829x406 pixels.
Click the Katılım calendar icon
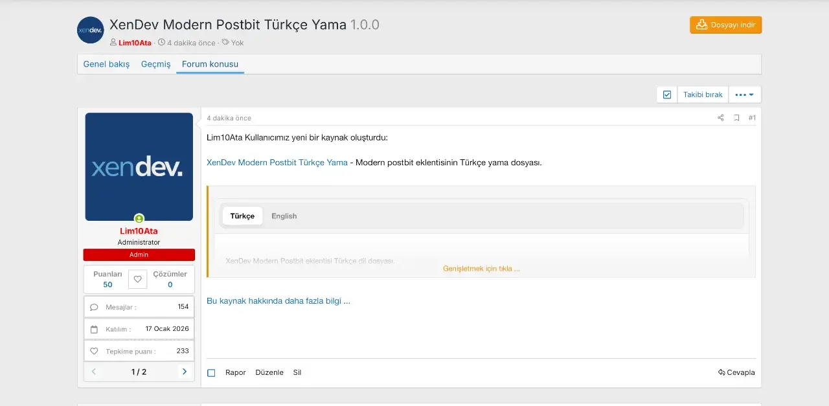pyautogui.click(x=95, y=329)
